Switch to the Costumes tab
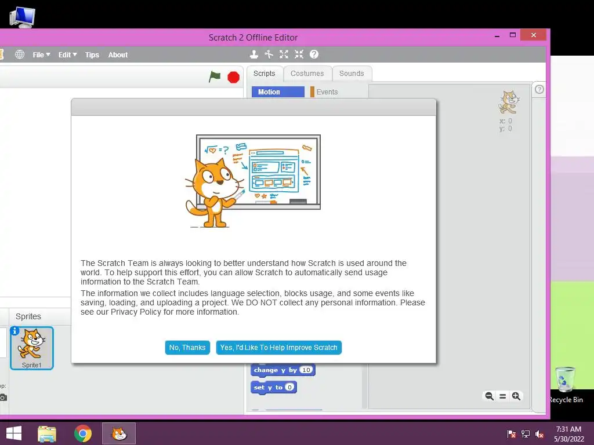Viewport: 594px width, 445px height. (307, 74)
